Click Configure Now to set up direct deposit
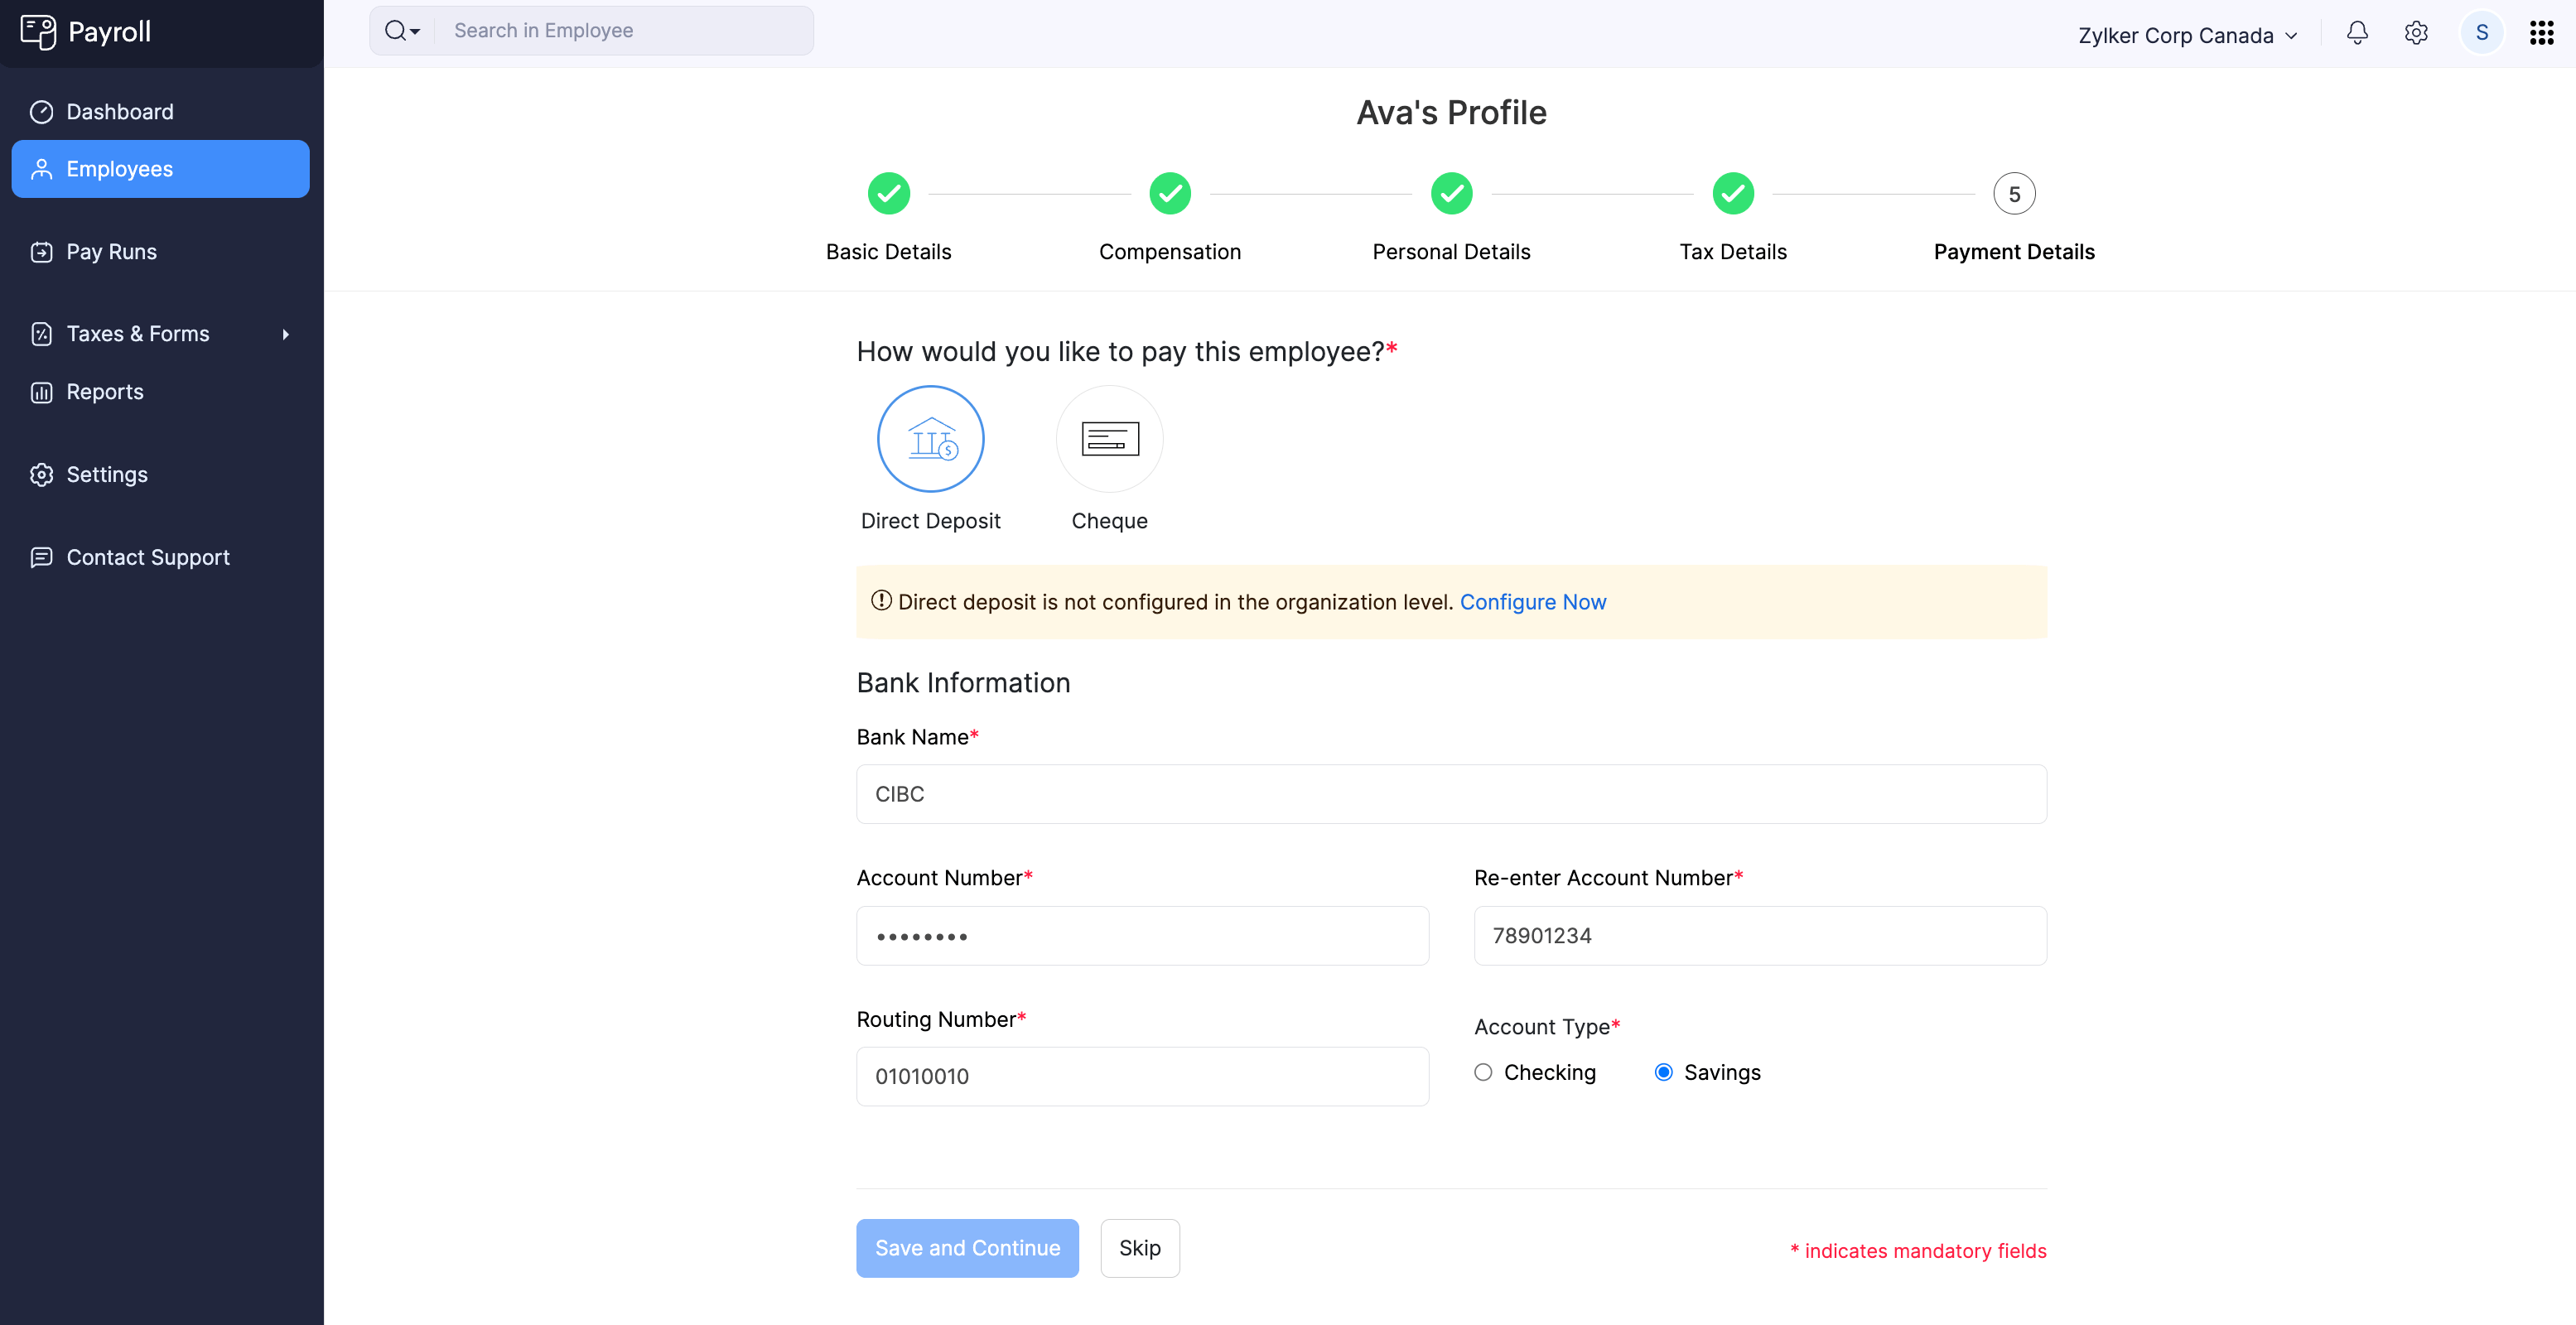This screenshot has width=2576, height=1325. tap(1533, 601)
